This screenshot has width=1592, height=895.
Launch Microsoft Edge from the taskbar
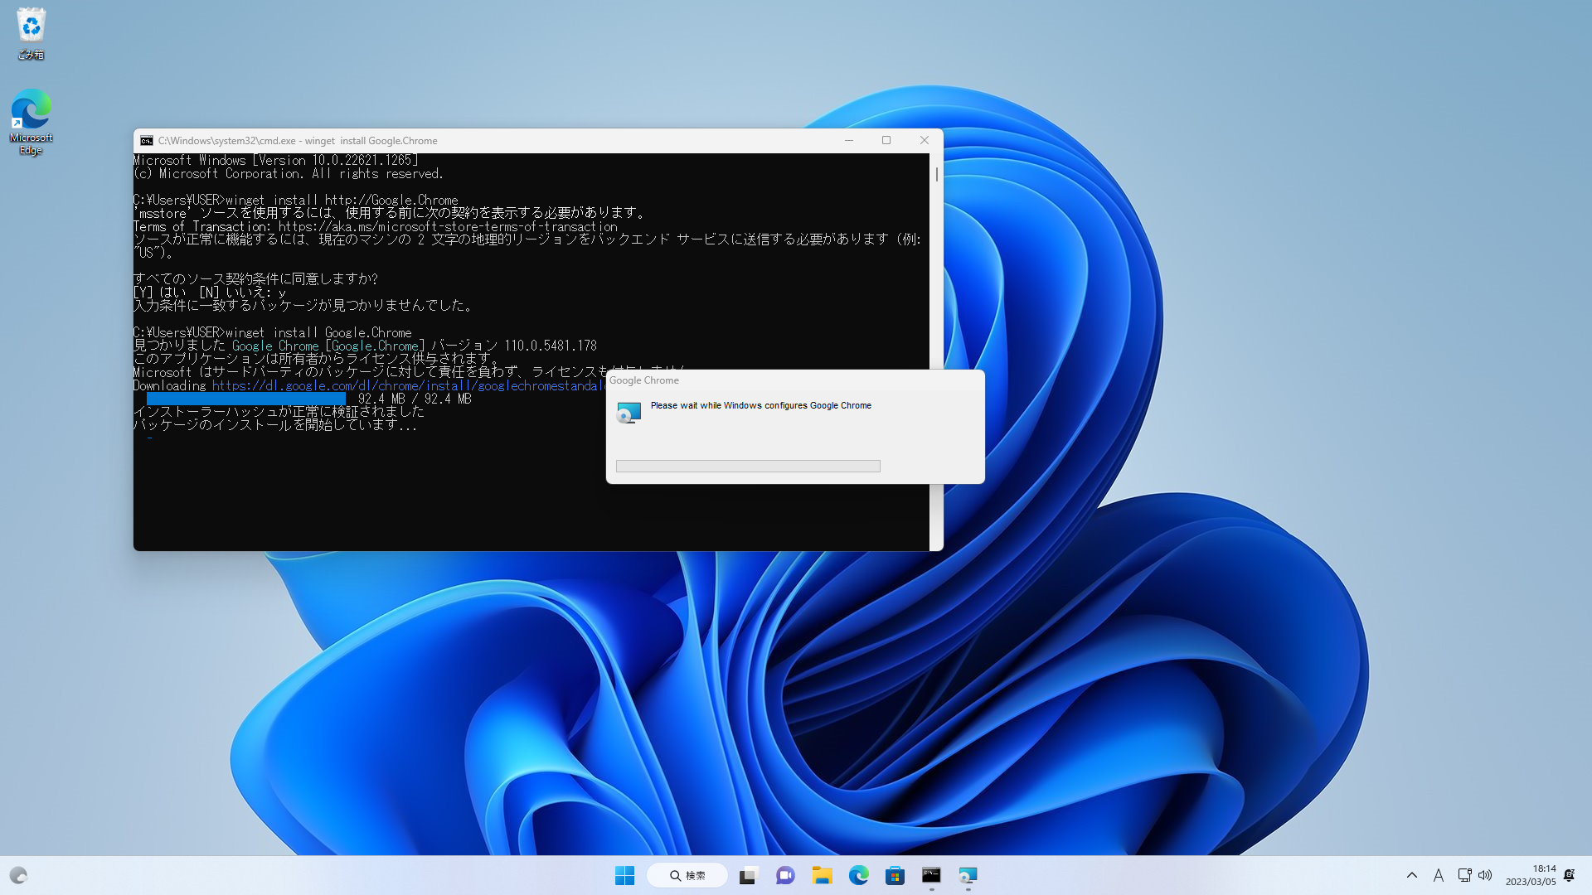click(858, 875)
